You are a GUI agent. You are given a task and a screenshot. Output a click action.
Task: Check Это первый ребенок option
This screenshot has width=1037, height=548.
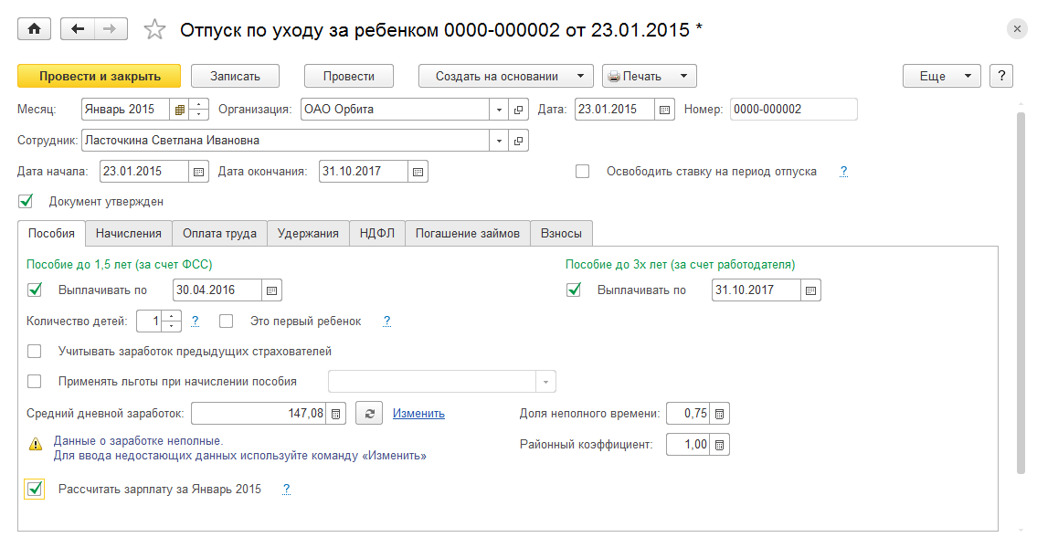pos(227,321)
